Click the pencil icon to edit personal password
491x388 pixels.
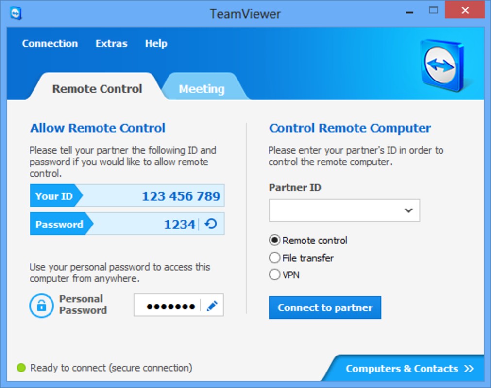click(212, 306)
